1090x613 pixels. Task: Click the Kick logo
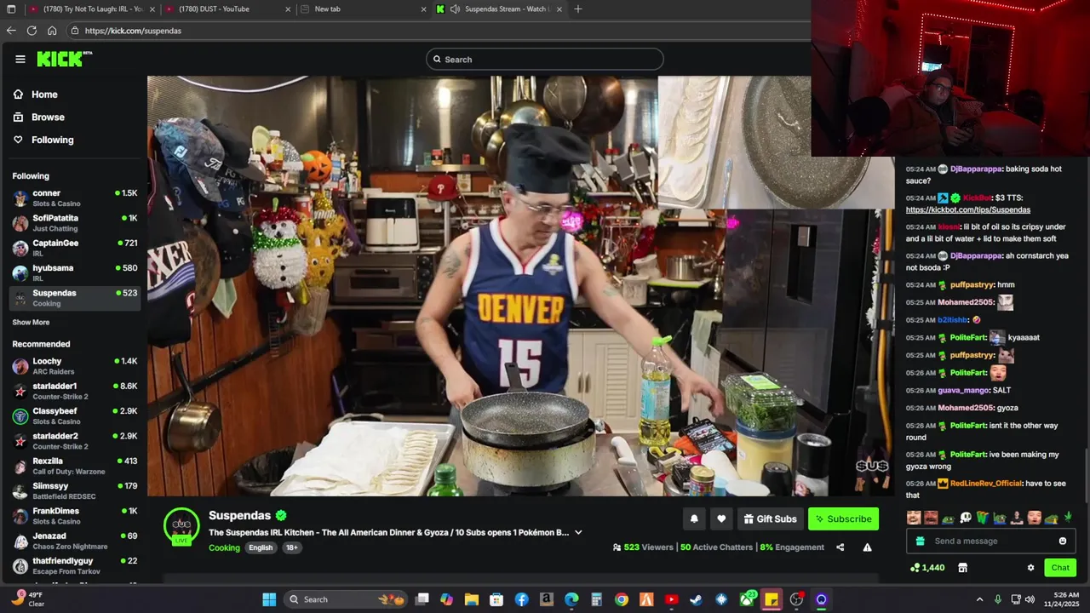(x=64, y=59)
